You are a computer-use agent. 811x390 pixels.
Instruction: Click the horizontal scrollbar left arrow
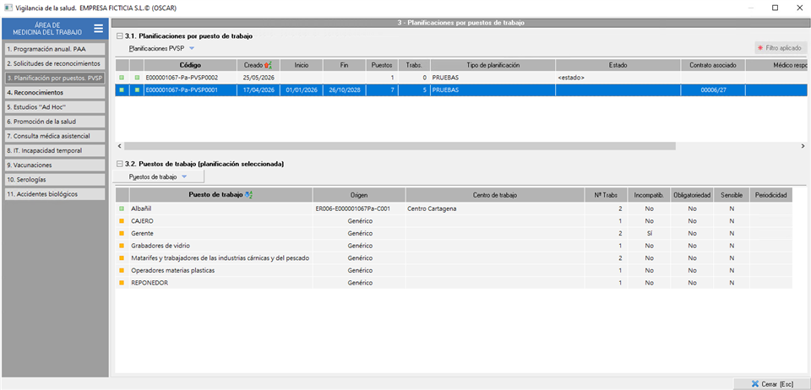pos(120,146)
